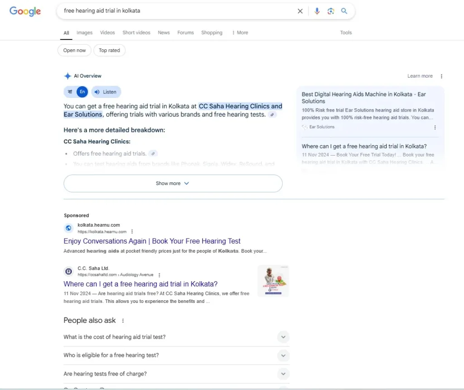
Task: Expand the Show more section of AI Overview
Action: (x=173, y=183)
